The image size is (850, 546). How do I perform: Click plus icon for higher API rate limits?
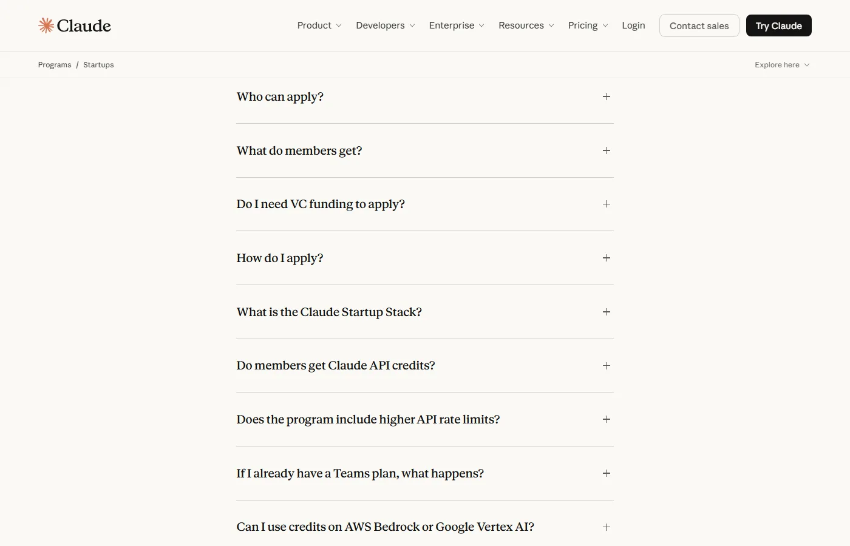pyautogui.click(x=606, y=419)
